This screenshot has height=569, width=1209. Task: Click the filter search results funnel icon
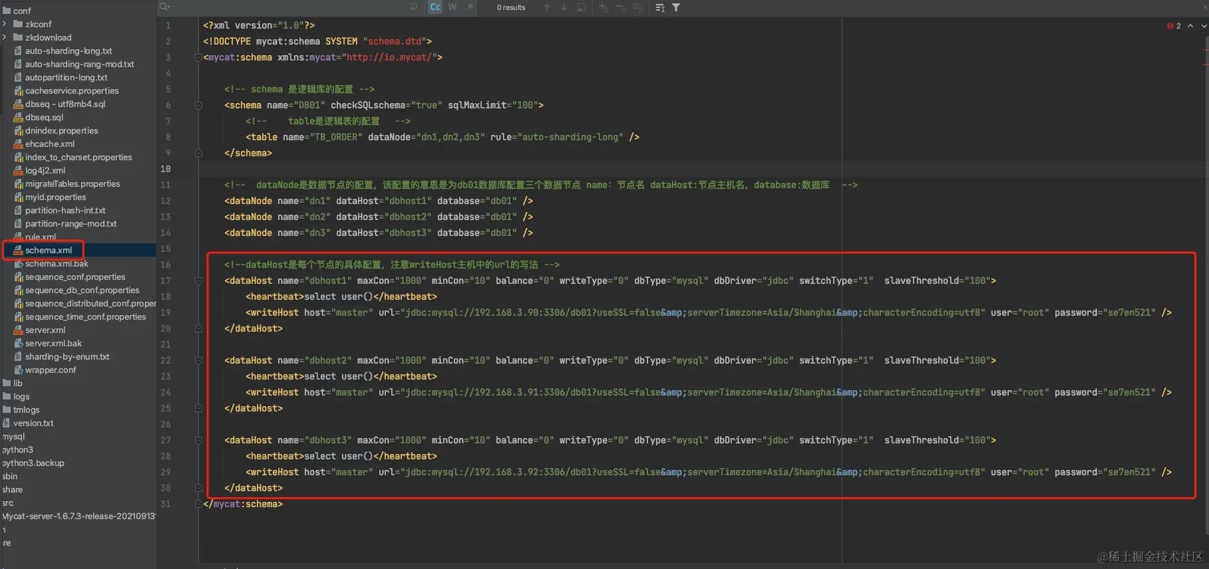[x=676, y=7]
